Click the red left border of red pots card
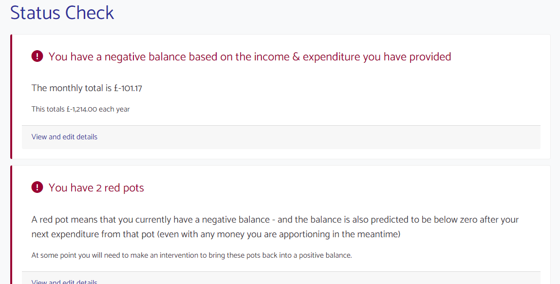Viewport: 560px width, 284px height. click(11, 225)
